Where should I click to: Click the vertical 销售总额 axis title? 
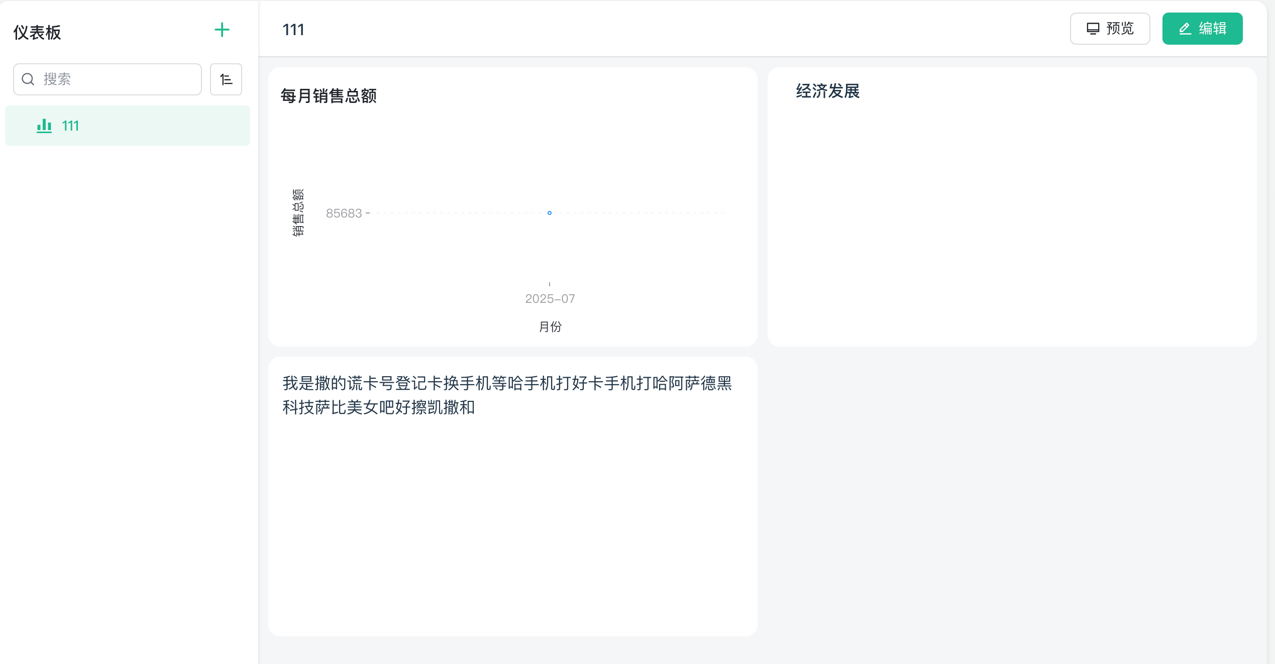pyautogui.click(x=298, y=212)
